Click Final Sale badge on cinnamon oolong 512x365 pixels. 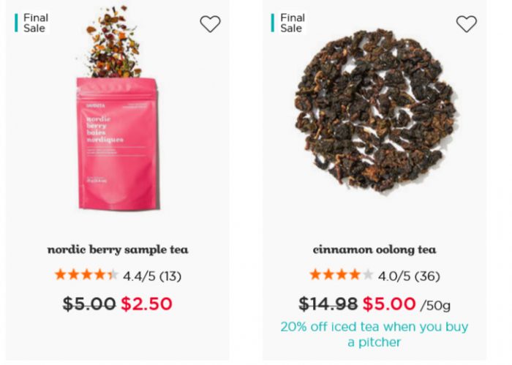point(288,23)
